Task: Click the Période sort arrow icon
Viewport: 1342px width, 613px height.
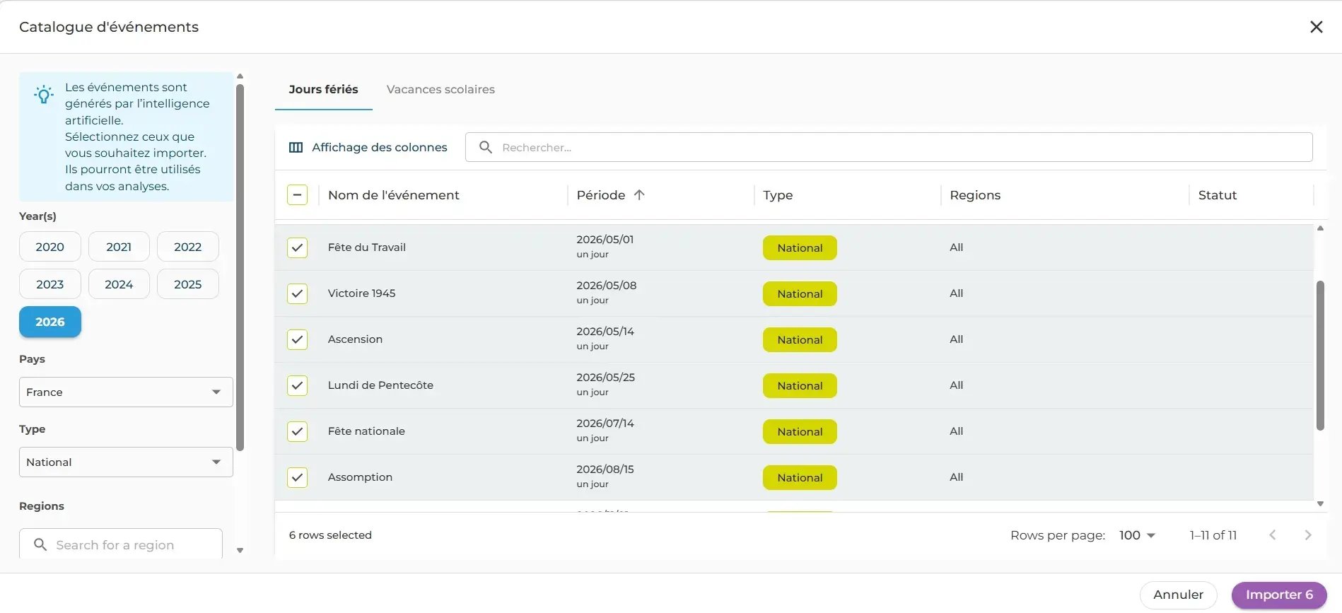Action: point(639,195)
